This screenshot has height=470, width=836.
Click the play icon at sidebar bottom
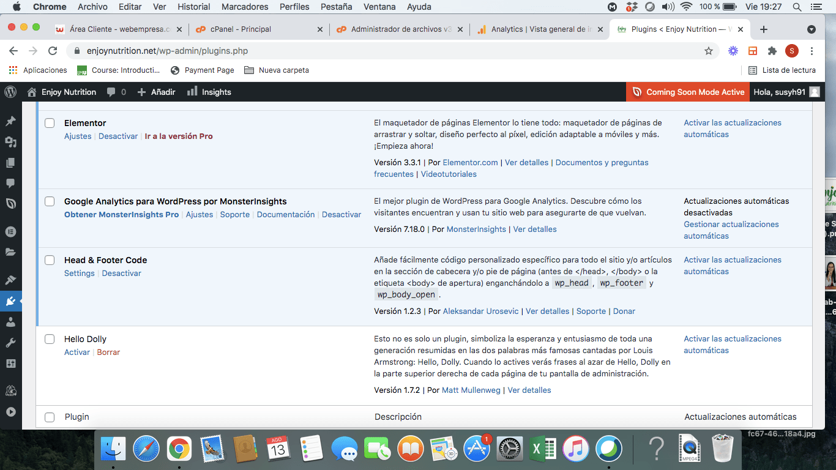pos(10,412)
